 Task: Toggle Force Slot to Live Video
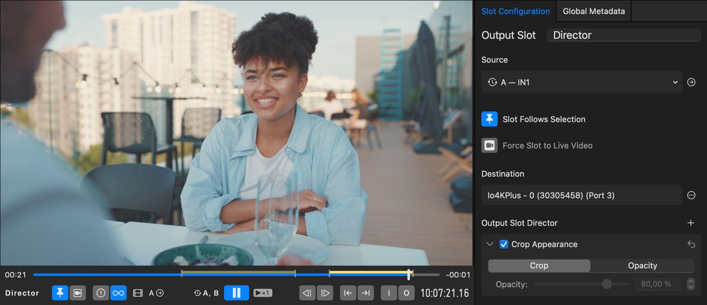click(490, 146)
